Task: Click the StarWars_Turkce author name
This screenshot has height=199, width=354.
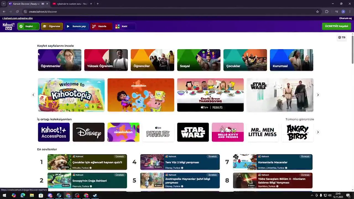Action: pyautogui.click(x=267, y=187)
